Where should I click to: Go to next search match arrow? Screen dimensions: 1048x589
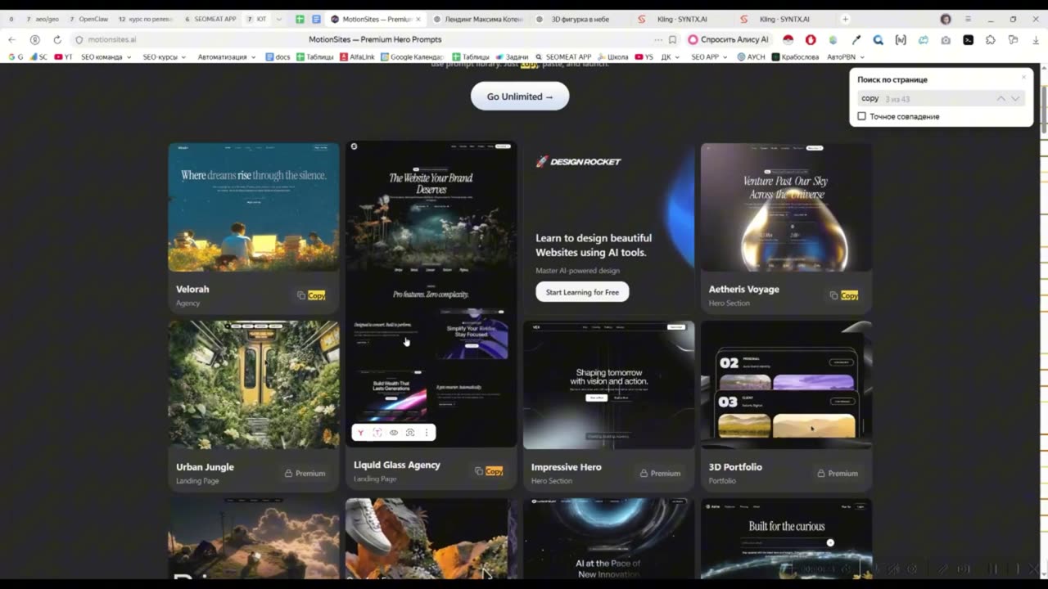[1015, 98]
